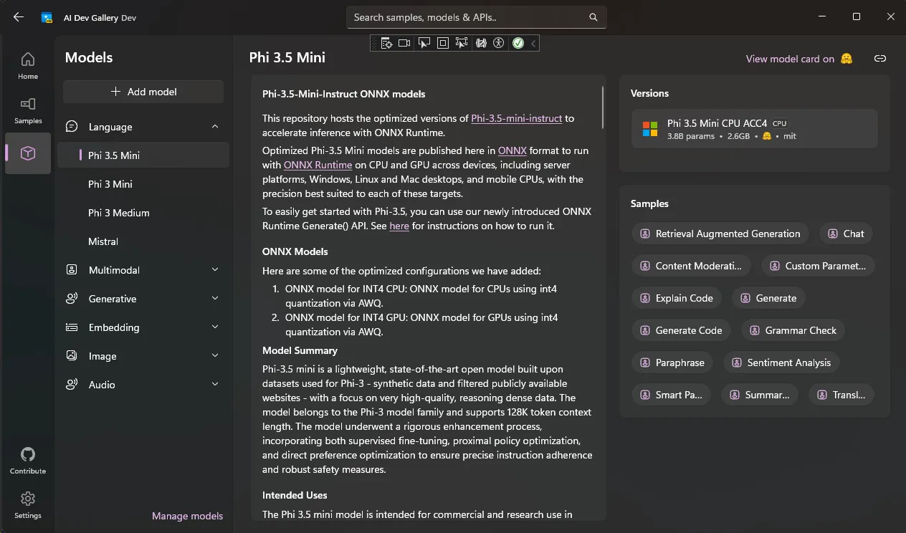
Task: Click the accessibility scan person icon
Action: click(x=499, y=43)
